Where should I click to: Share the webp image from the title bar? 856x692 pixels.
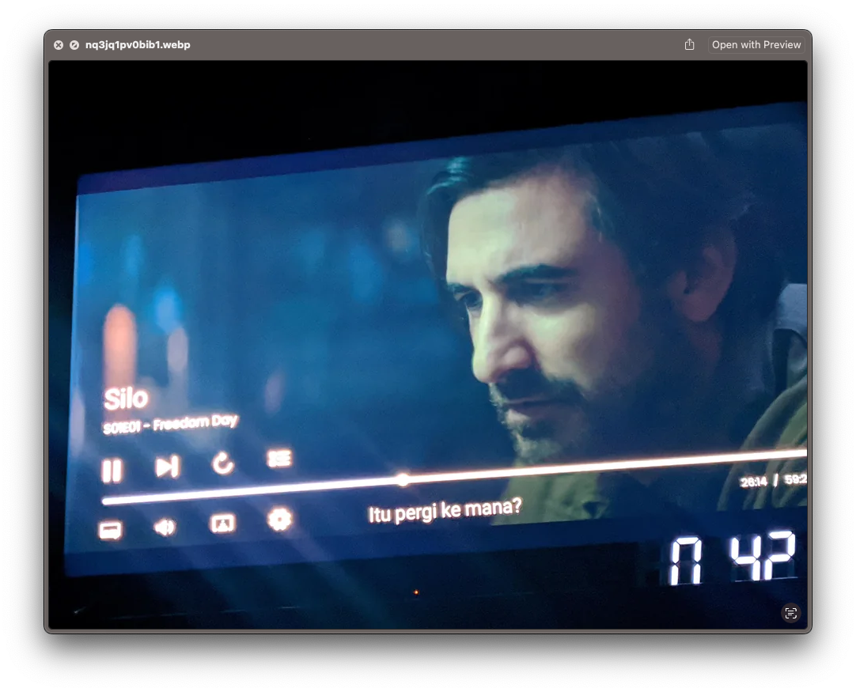click(x=689, y=45)
